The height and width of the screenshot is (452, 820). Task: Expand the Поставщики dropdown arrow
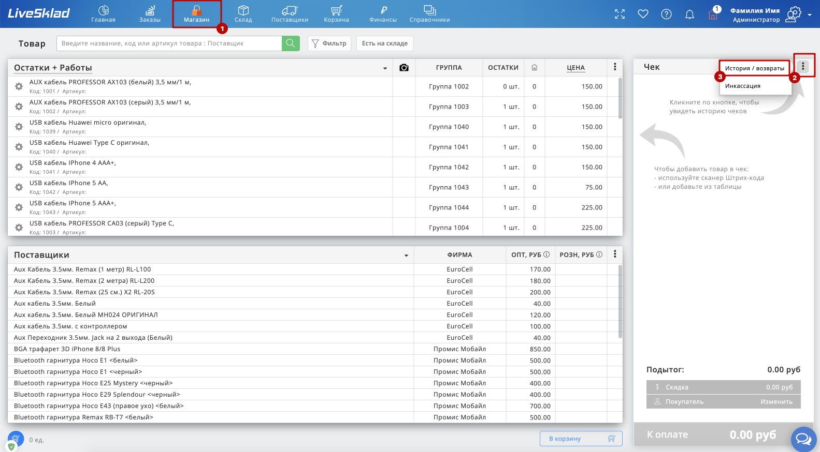[x=406, y=255]
